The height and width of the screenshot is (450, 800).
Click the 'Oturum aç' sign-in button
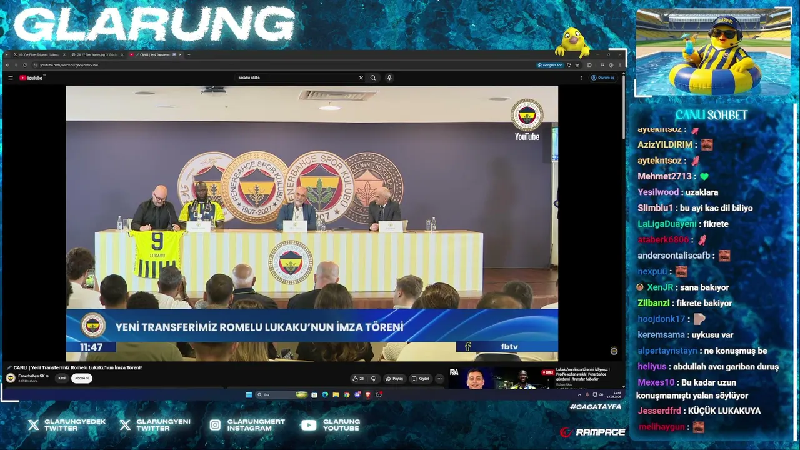(x=603, y=77)
